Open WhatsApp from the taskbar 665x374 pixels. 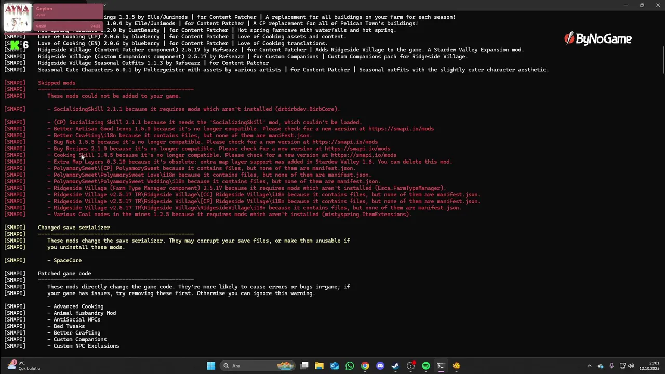click(x=350, y=366)
